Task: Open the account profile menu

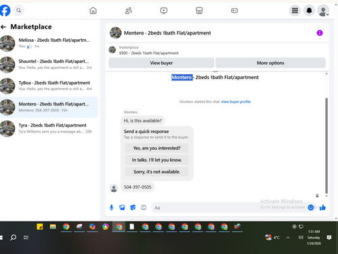Action: tap(323, 11)
